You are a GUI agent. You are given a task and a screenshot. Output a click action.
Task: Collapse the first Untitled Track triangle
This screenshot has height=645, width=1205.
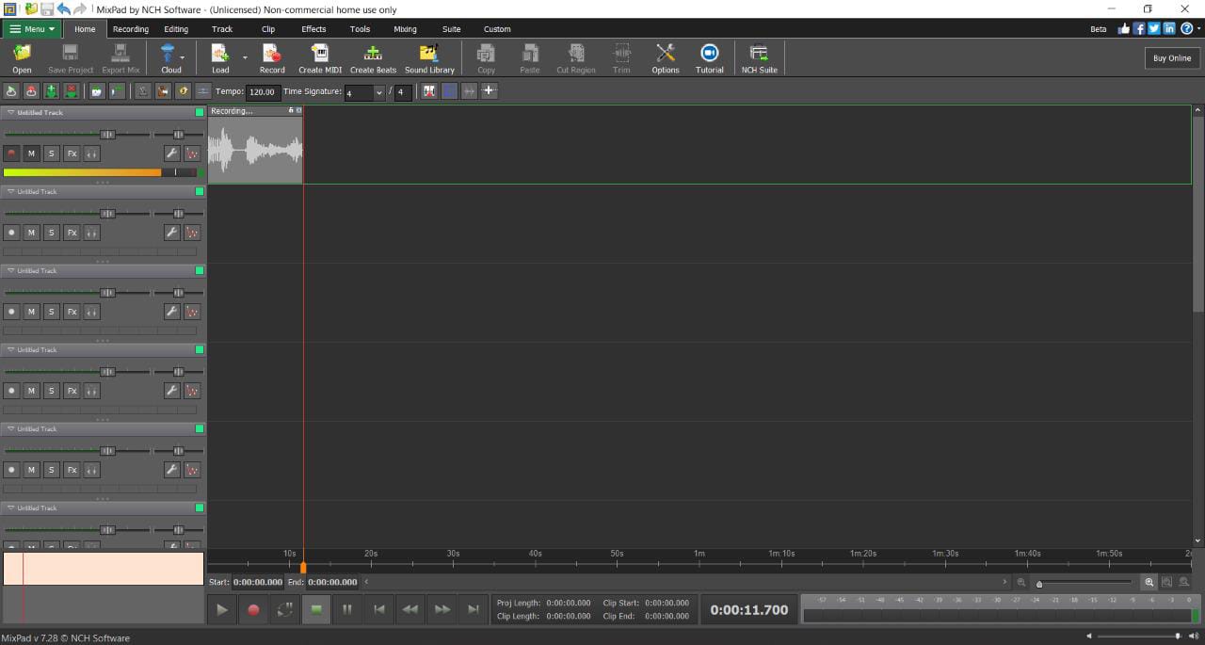pos(10,112)
